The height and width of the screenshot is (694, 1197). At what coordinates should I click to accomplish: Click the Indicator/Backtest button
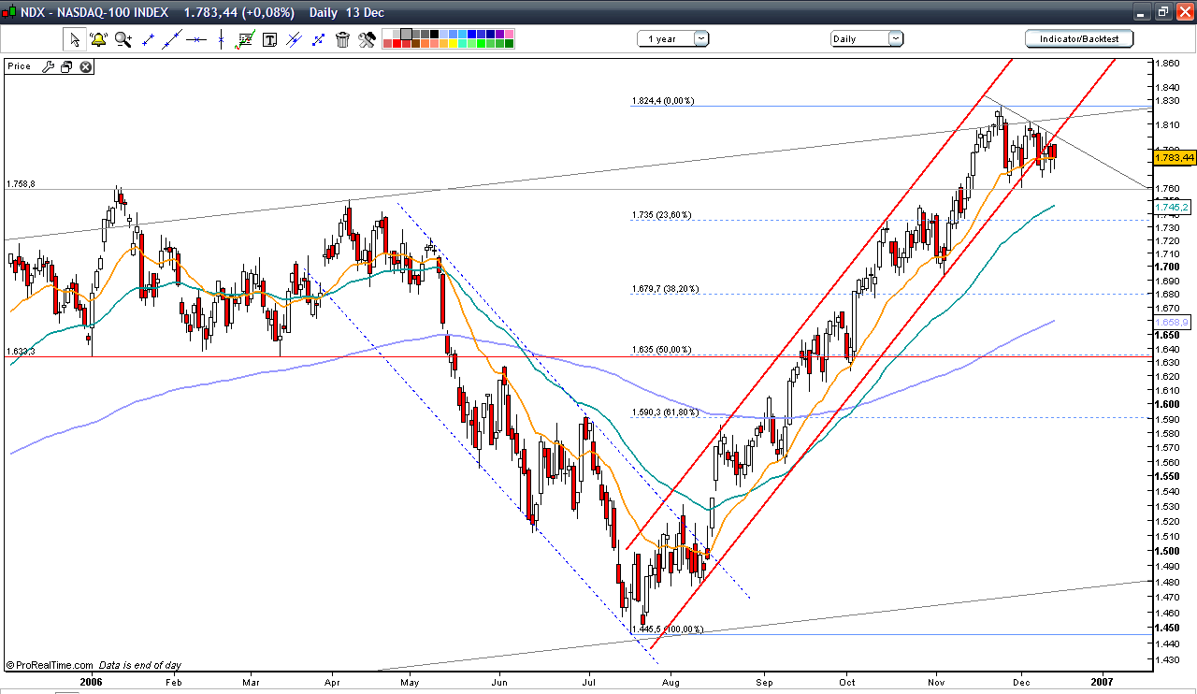tap(1077, 38)
